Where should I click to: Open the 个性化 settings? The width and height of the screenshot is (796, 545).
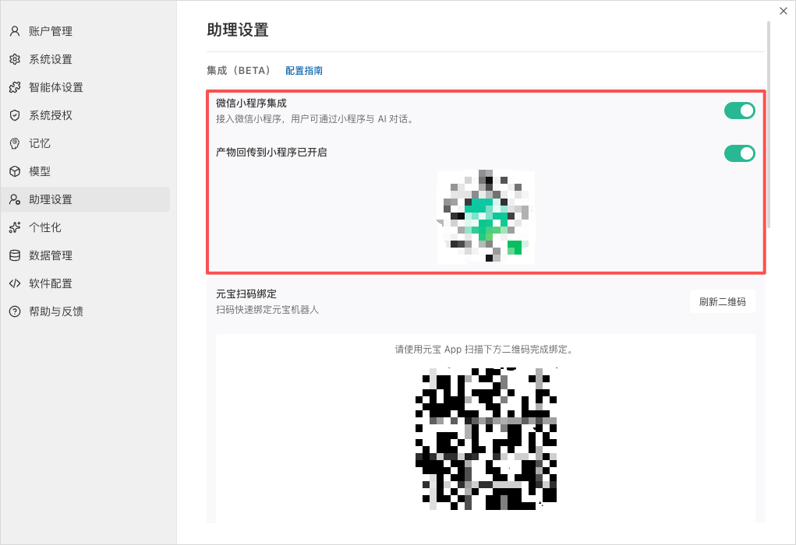[x=85, y=227]
